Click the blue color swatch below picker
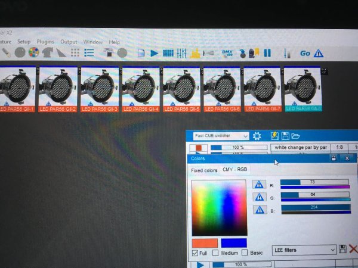Screen dimensions: 358x268 [x=234, y=243]
